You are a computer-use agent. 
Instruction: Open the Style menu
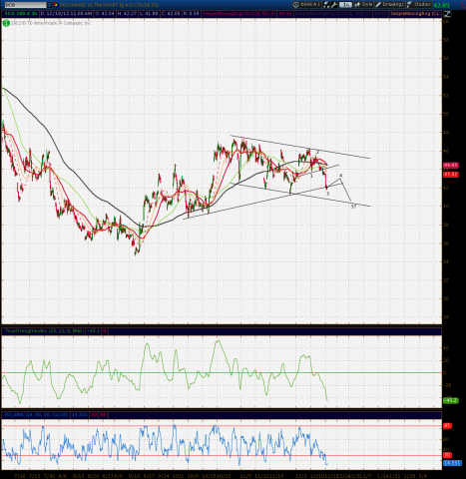(x=363, y=5)
